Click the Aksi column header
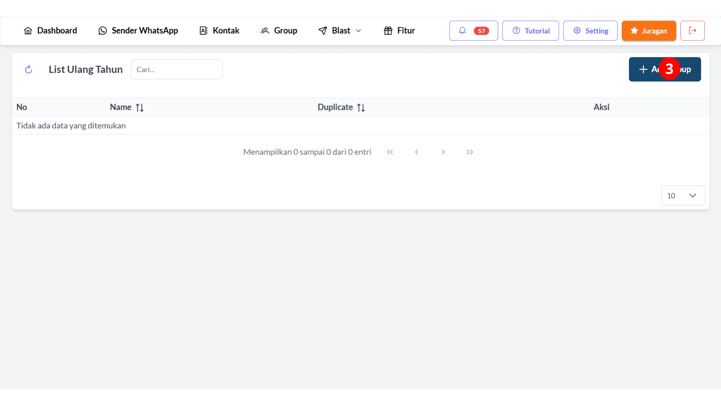 point(601,107)
